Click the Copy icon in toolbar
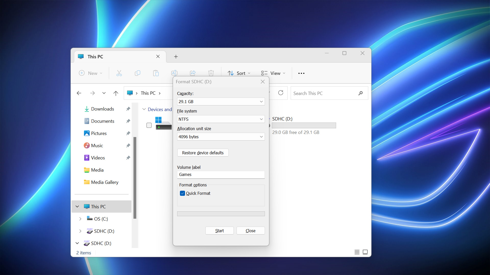The width and height of the screenshot is (490, 275). point(137,73)
